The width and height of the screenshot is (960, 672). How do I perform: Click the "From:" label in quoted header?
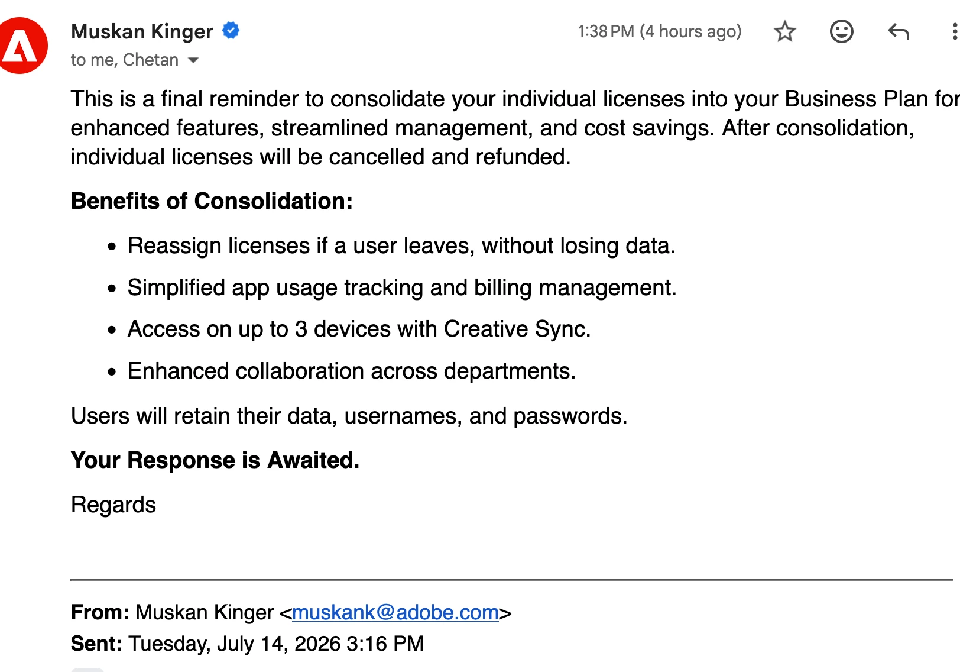click(x=100, y=612)
